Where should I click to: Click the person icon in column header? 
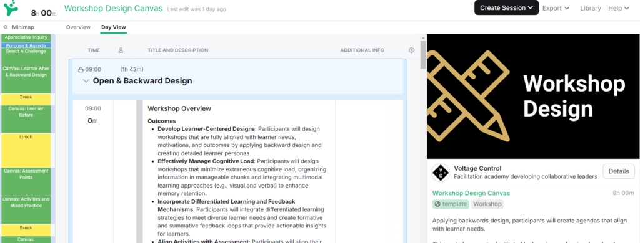click(x=121, y=50)
